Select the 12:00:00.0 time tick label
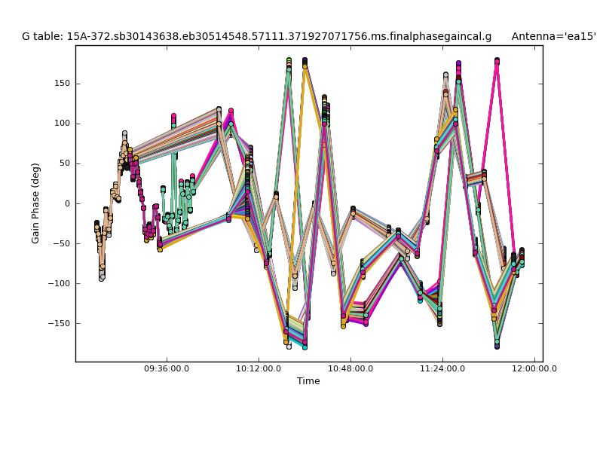 (x=534, y=368)
